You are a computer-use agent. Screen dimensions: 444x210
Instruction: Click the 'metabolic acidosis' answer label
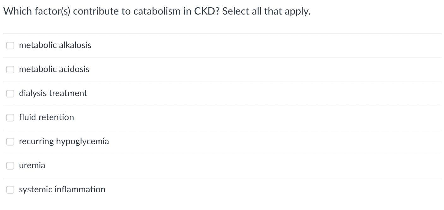tap(54, 69)
